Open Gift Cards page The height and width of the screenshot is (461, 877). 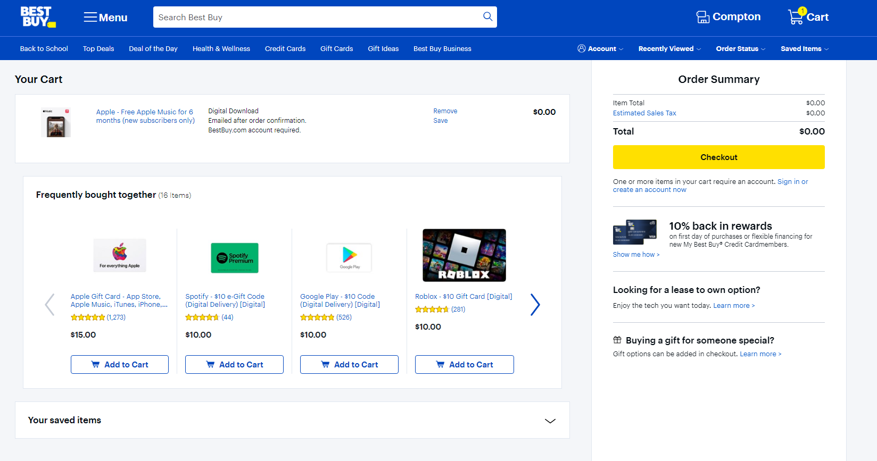pyautogui.click(x=337, y=48)
